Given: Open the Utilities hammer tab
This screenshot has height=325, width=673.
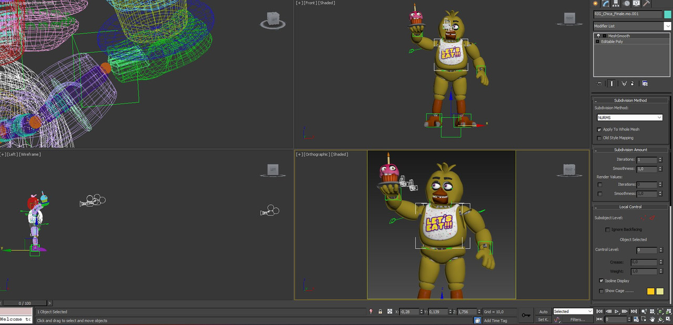Looking at the screenshot, I should [x=646, y=4].
